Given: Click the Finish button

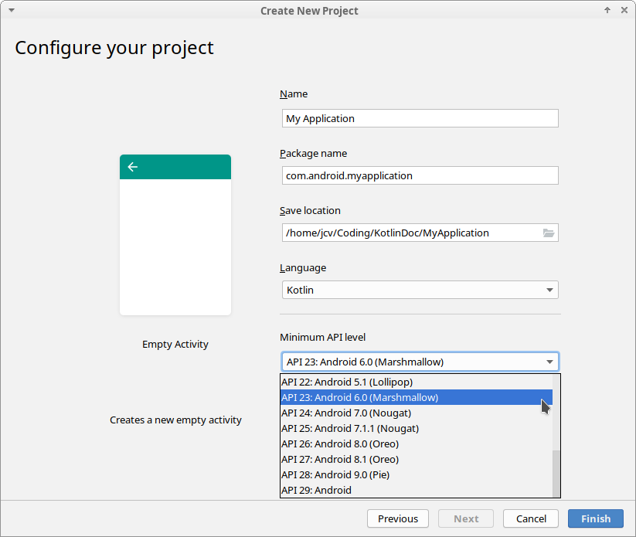Looking at the screenshot, I should (x=595, y=518).
